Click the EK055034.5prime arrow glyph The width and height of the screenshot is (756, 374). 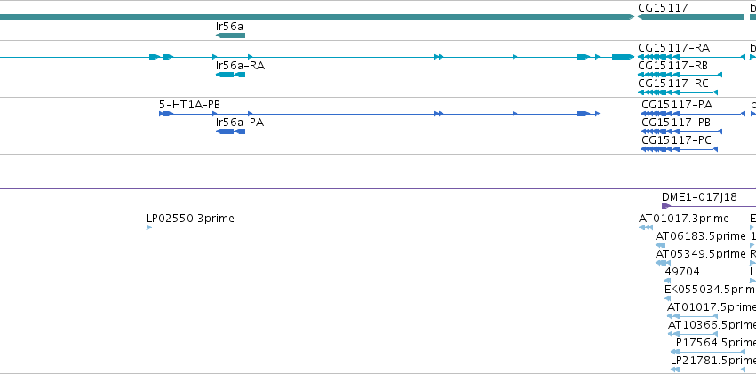coord(668,298)
